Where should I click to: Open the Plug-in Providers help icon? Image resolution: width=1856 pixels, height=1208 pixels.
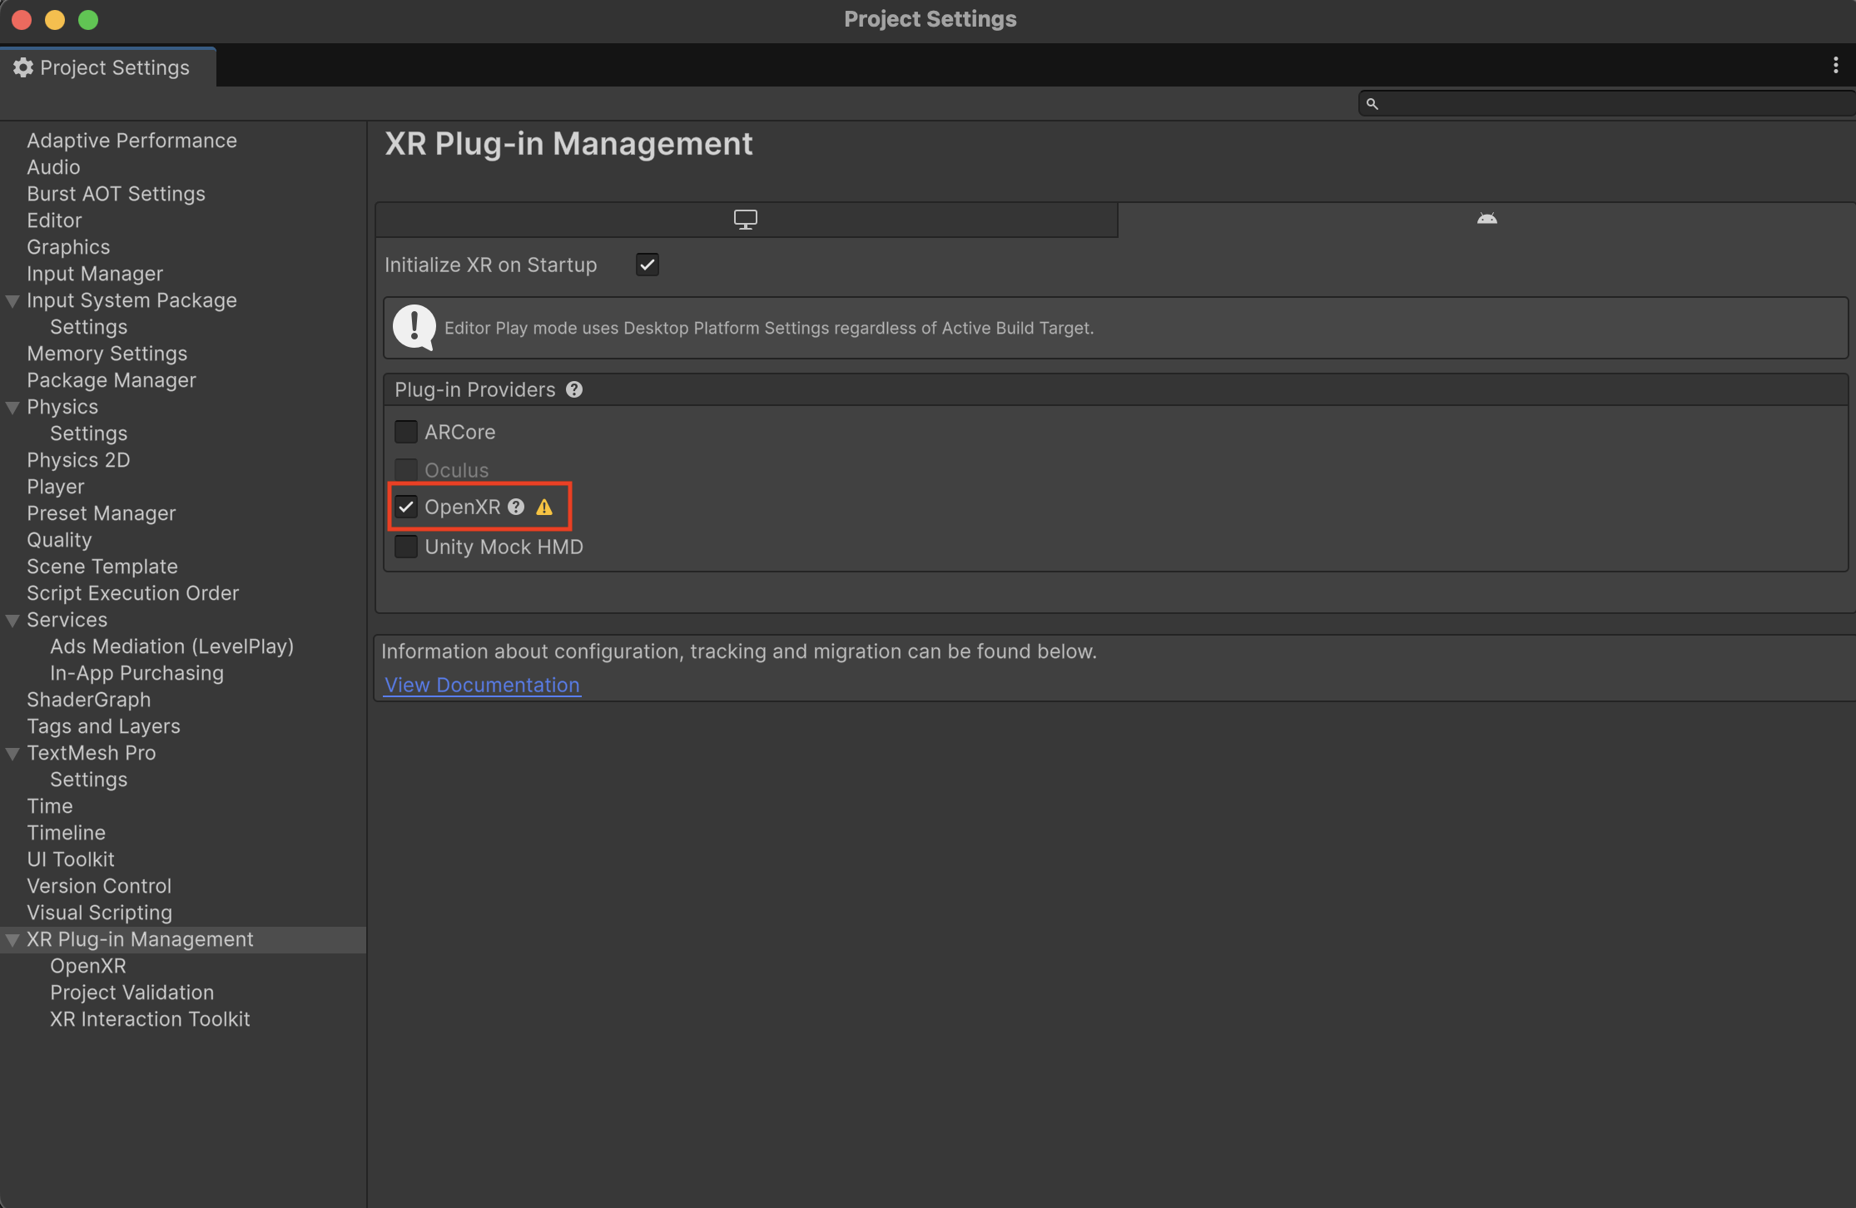[573, 389]
